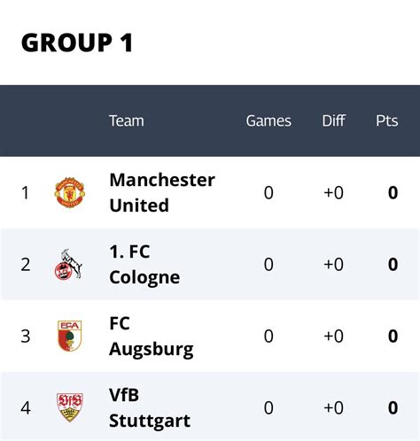
Task: Click FC Augsburg's games played value
Action: click(x=268, y=337)
